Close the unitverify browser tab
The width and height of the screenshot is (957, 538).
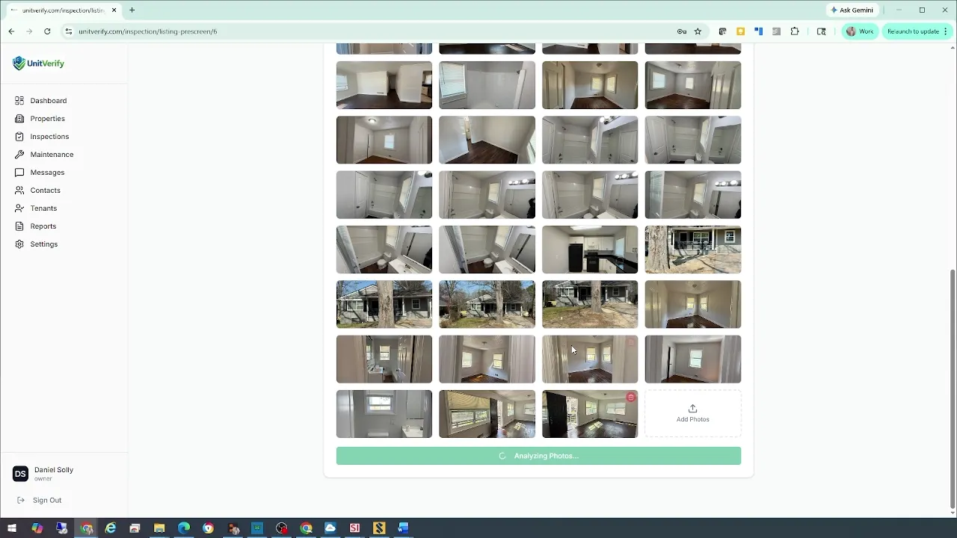click(114, 10)
